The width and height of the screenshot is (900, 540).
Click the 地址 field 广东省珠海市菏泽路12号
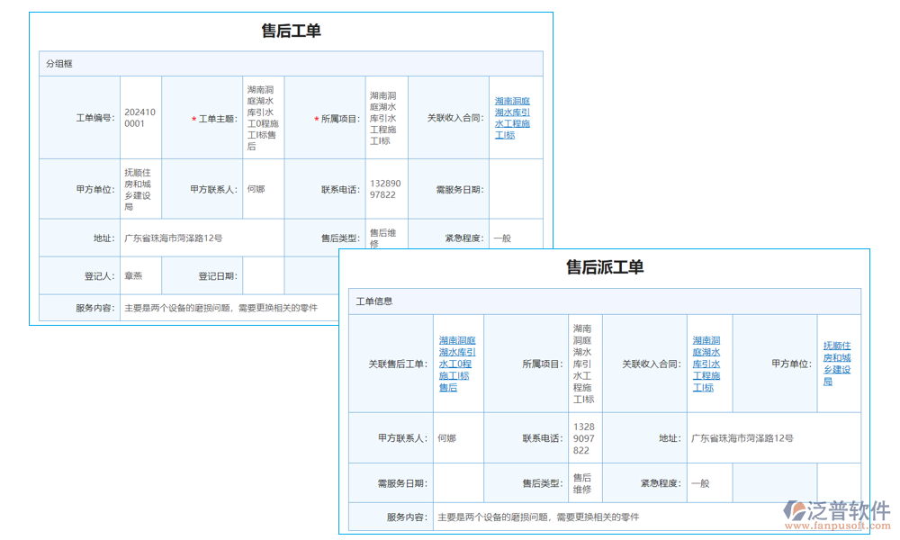[x=740, y=438]
